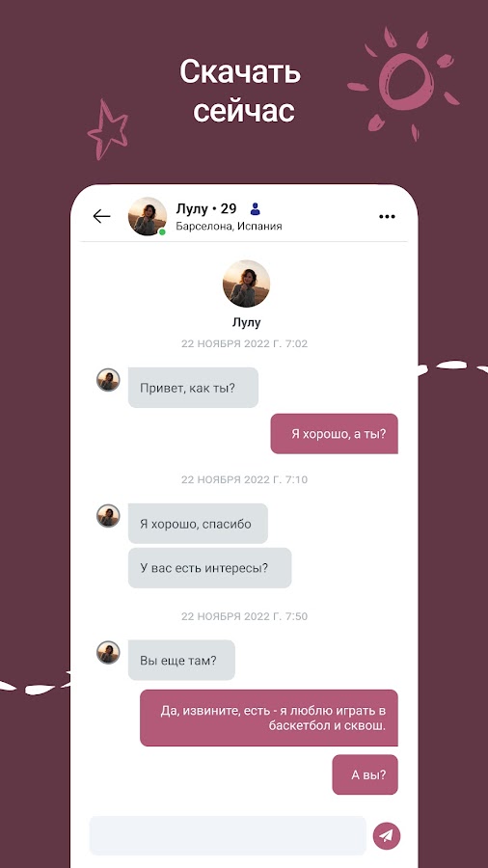Viewport: 488px width, 868px height.
Task: Tap the 'А вы?' sent message
Action: tap(366, 774)
